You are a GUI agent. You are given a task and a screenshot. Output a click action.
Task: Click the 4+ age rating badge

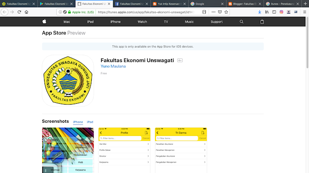tap(180, 61)
